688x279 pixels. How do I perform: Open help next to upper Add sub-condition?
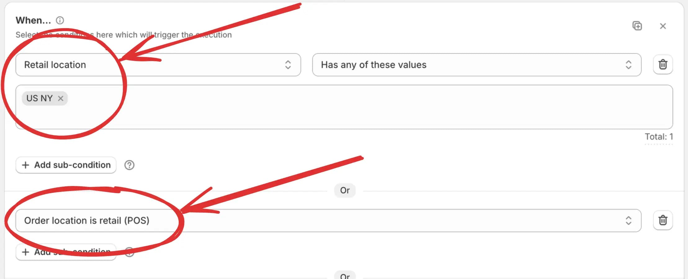(129, 165)
